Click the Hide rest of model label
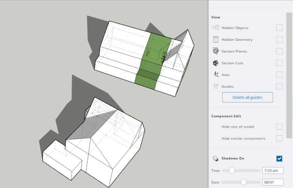This screenshot has width=293, height=188. coord(238,127)
